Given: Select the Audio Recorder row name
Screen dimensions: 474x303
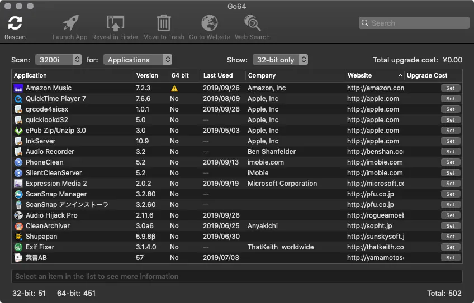Looking at the screenshot, I should click(x=50, y=152).
